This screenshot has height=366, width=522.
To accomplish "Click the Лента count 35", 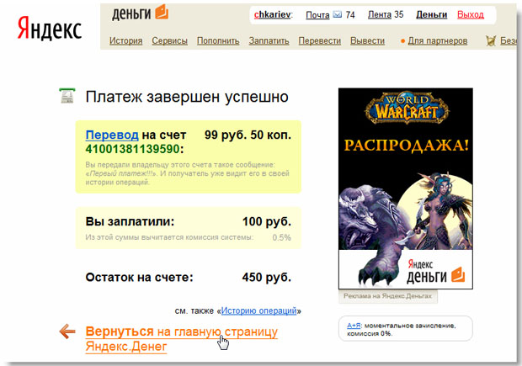I will point(399,15).
